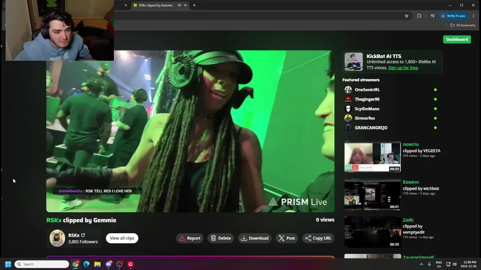Open File Explorer from the taskbar

[97, 264]
